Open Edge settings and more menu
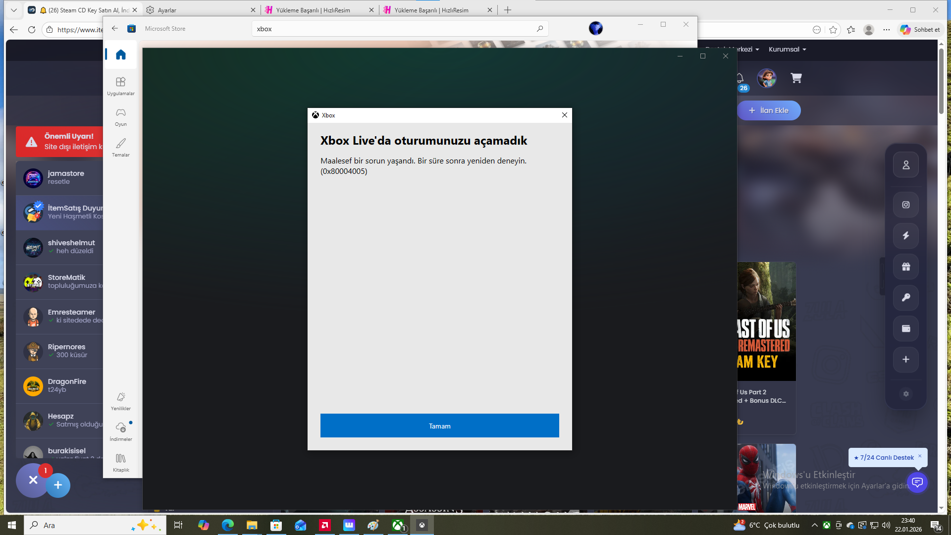Viewport: 951px width, 535px height. pos(887,30)
